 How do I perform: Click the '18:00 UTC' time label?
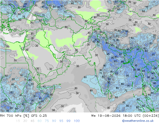coord(132,116)
